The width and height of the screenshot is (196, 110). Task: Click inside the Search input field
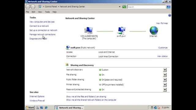tap(146, 7)
